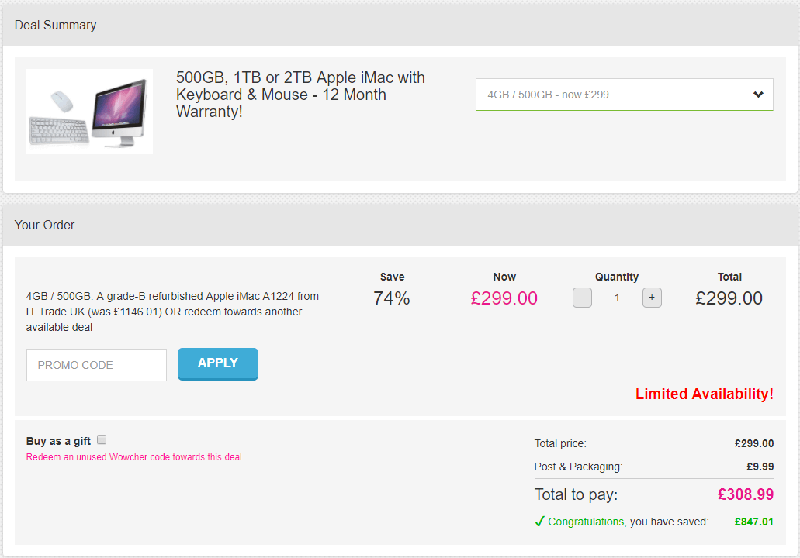Click the 'Buy as a gift' label text

coord(58,441)
